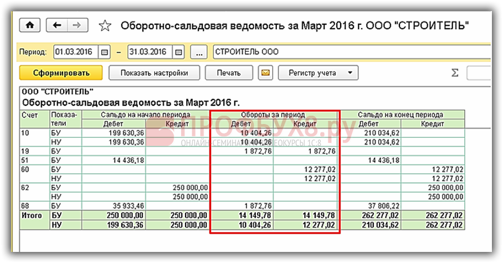
Task: Click the end date field
Action: click(148, 52)
